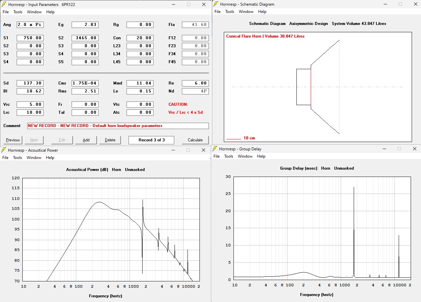Click the Acoustical Power window lightning icon
Screen dimensions: 421x302
point(4,150)
